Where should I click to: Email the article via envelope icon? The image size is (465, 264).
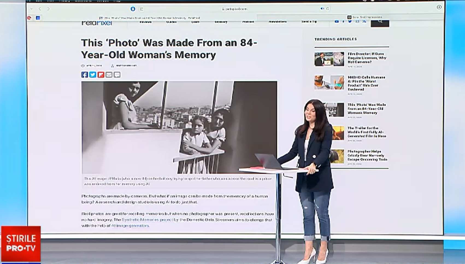point(109,75)
